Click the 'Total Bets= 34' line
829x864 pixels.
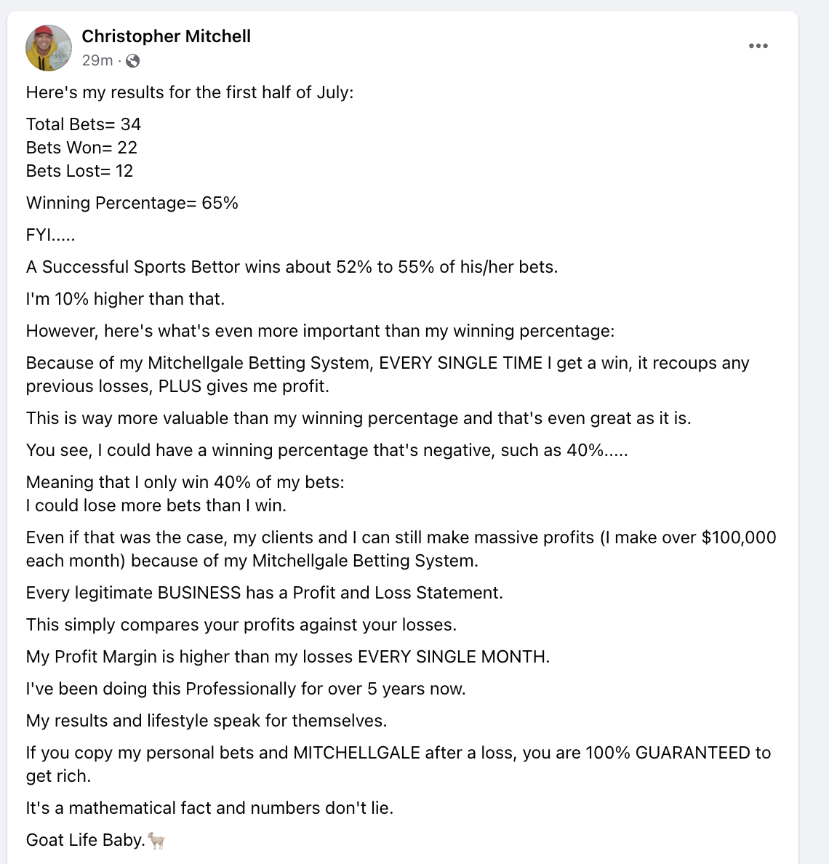coord(83,124)
